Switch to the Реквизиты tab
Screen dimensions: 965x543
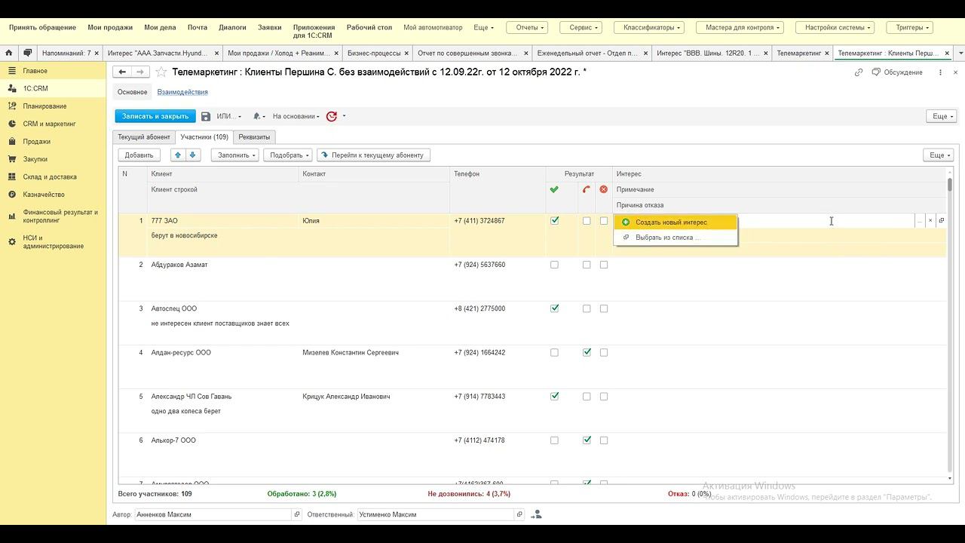(254, 137)
